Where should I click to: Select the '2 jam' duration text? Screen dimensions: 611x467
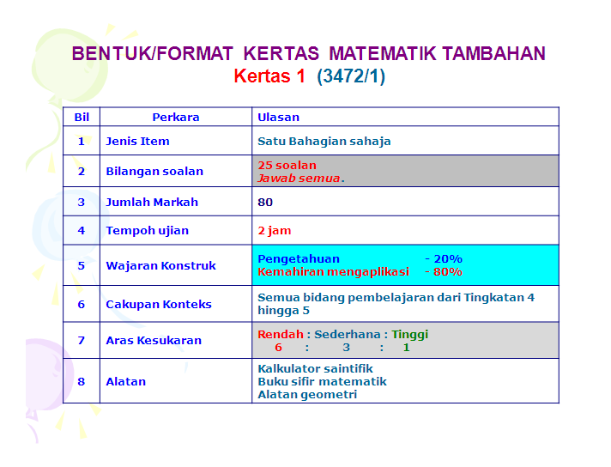click(x=275, y=230)
